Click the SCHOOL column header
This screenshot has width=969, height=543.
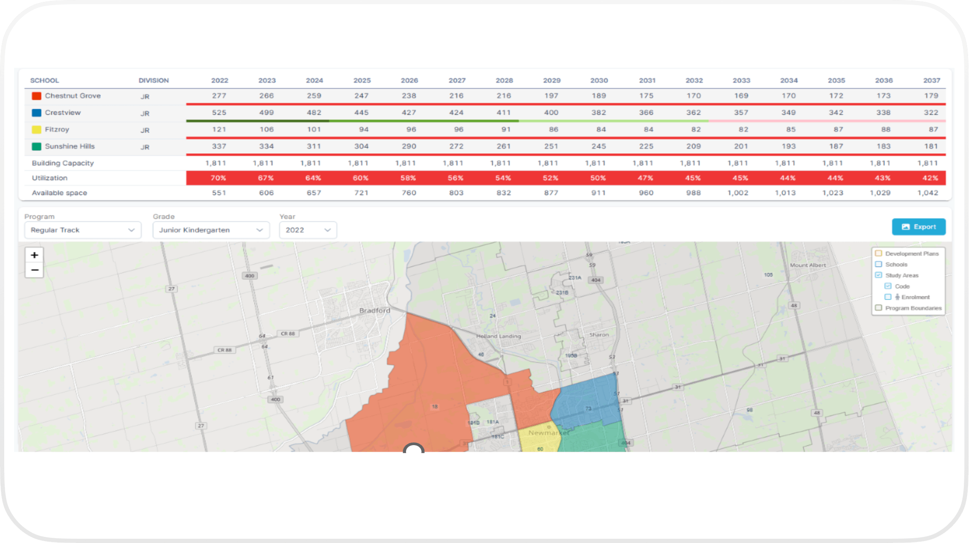click(45, 80)
